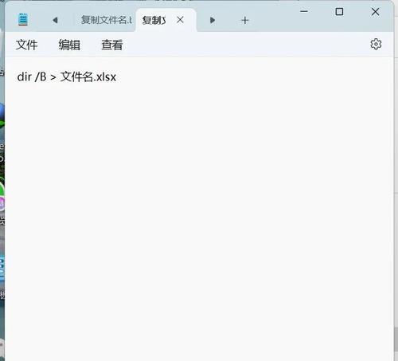Add a new tab with the plus button
Image resolution: width=398 pixels, height=361 pixels.
click(x=245, y=21)
